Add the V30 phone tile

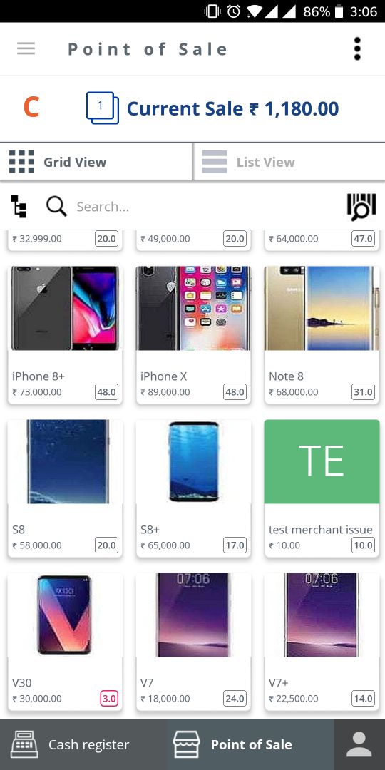[x=65, y=642]
